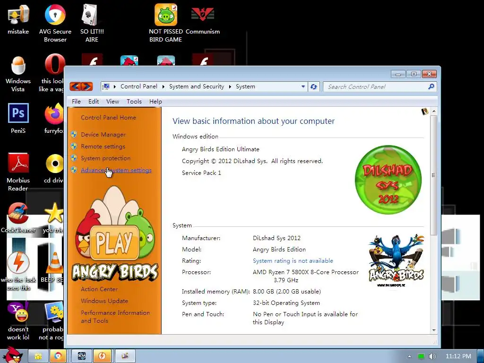This screenshot has width=484, height=363.
Task: Open the Firefox 'furryfox' shortcut
Action: pyautogui.click(x=54, y=119)
